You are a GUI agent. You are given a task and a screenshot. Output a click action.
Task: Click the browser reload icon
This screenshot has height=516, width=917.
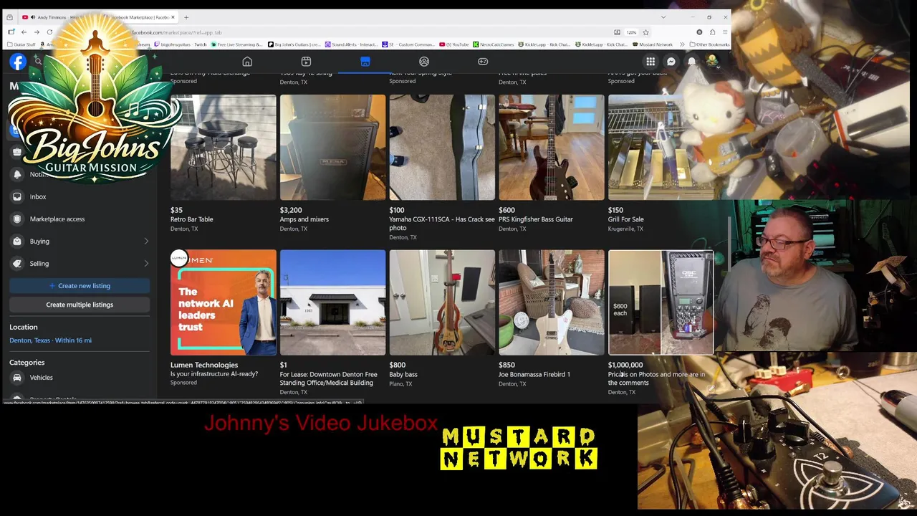pyautogui.click(x=49, y=32)
